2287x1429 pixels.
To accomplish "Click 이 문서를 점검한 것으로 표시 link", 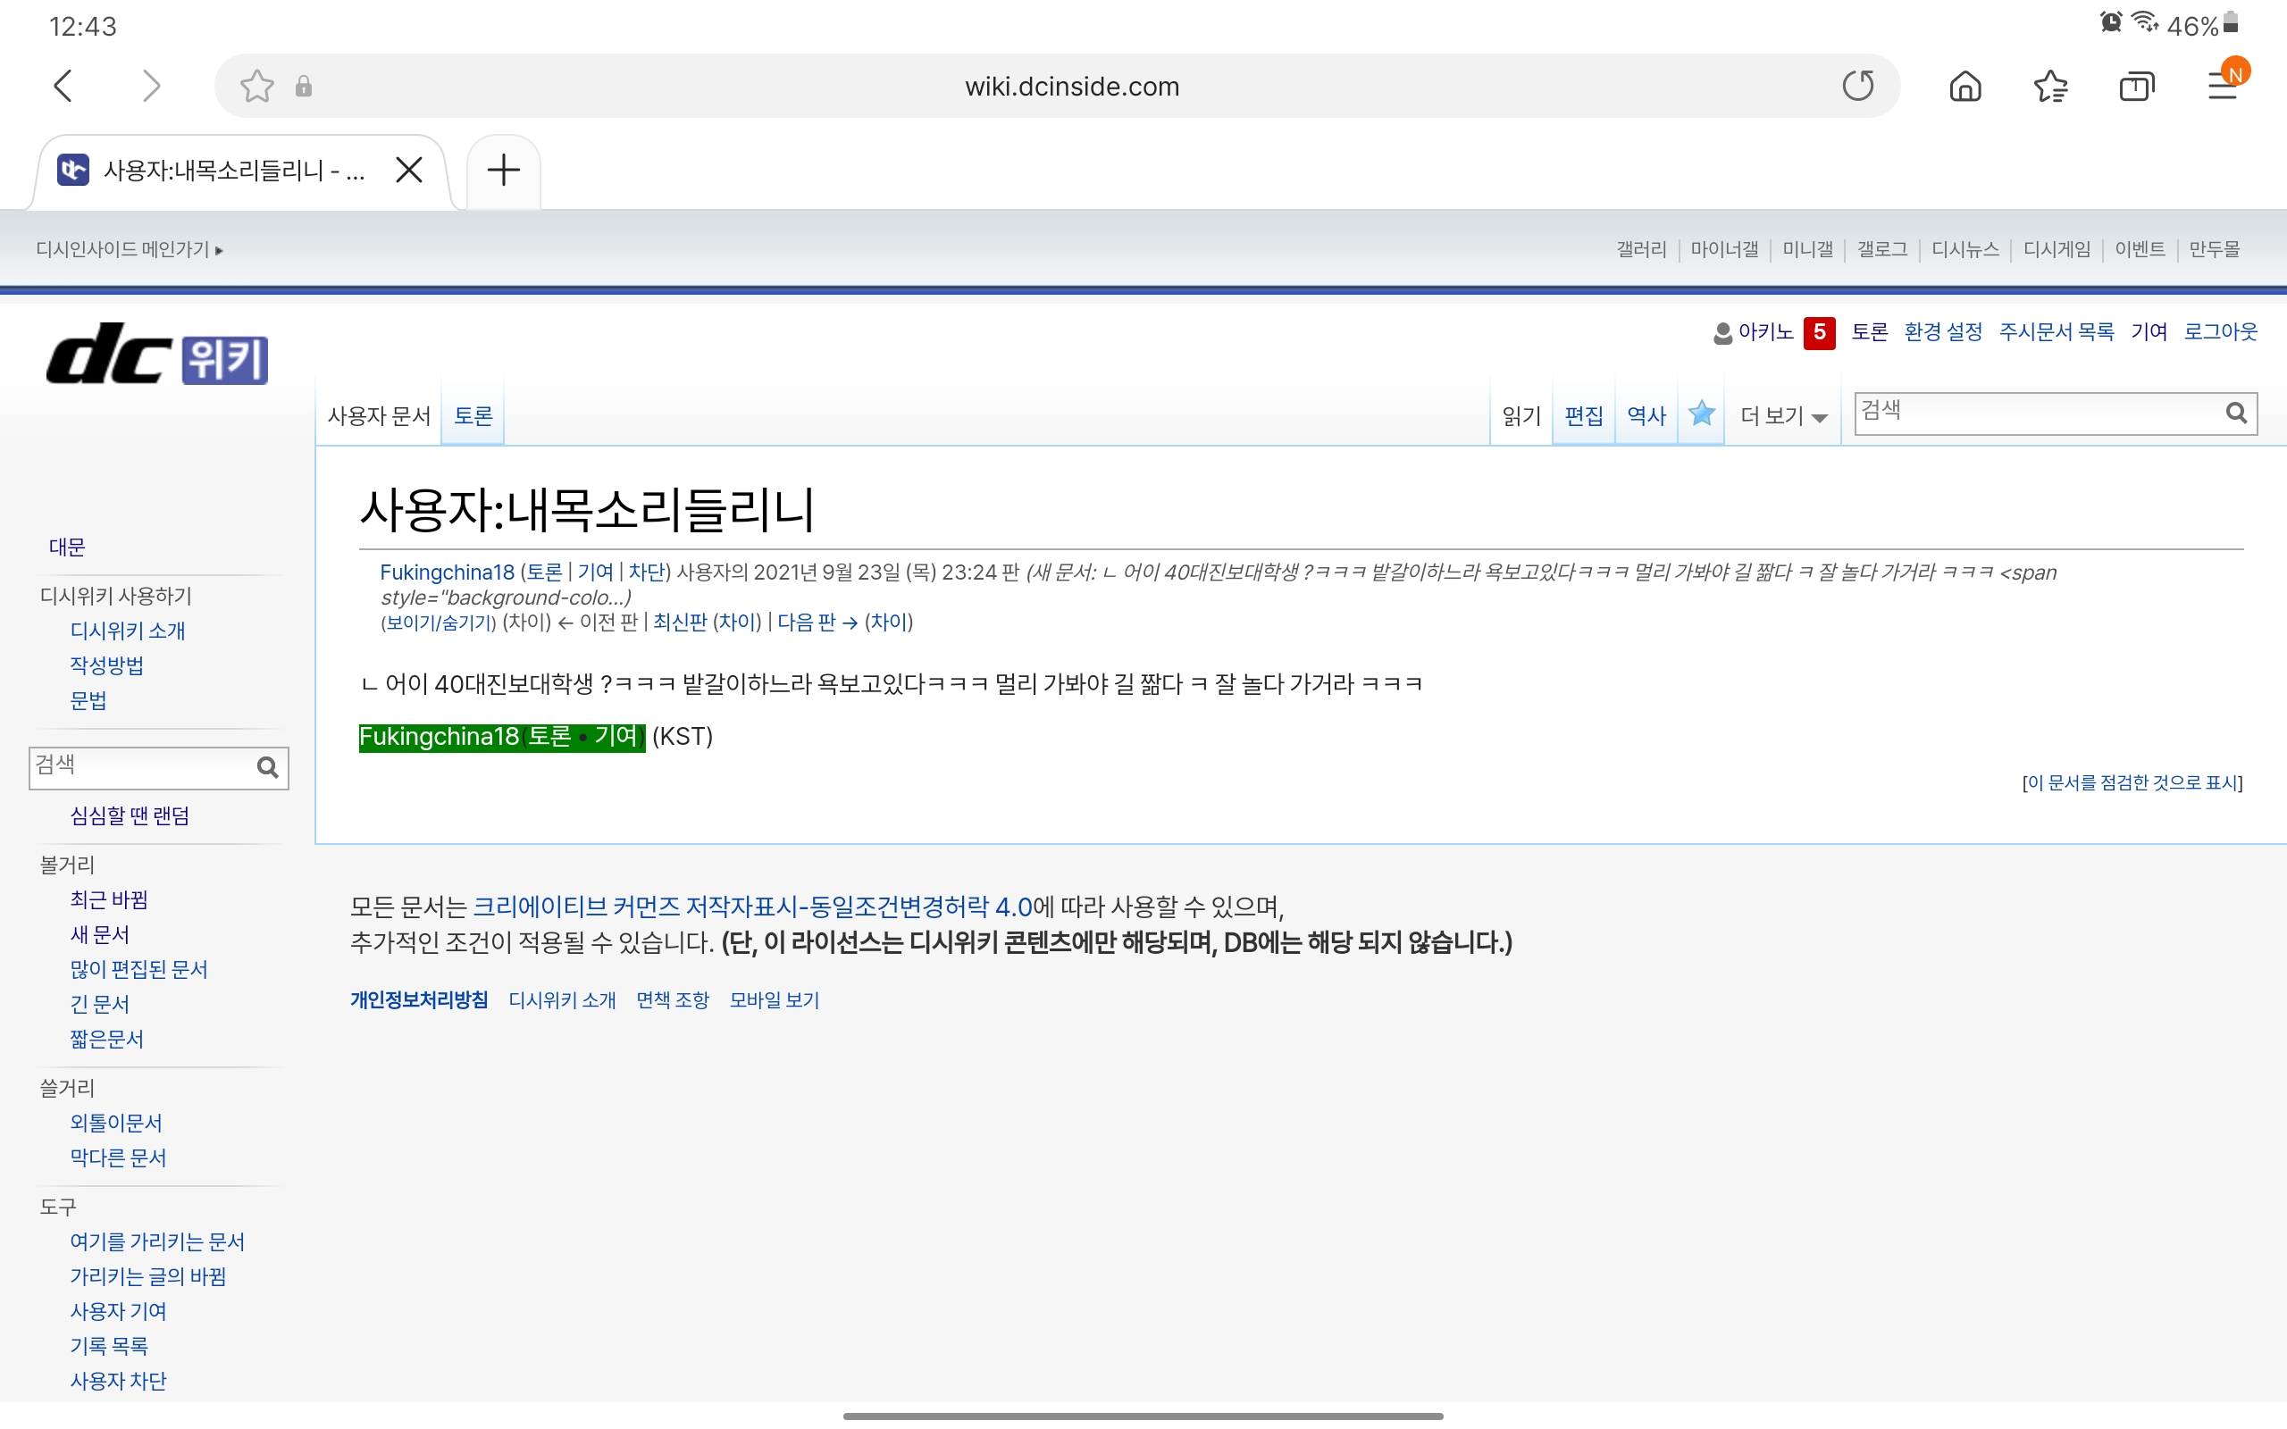I will [2132, 782].
